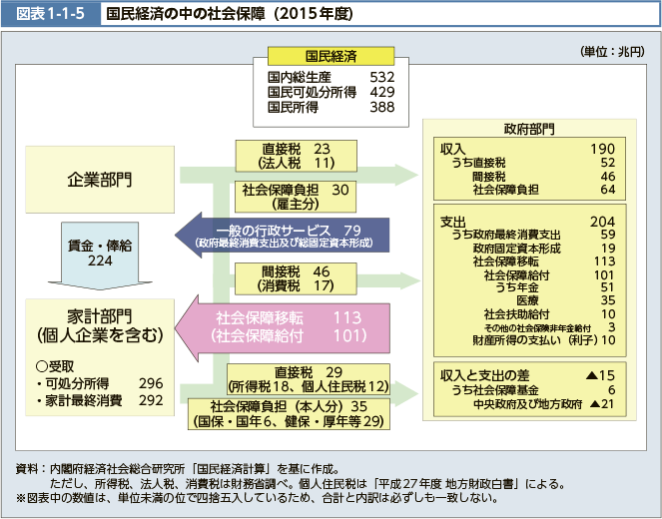Click the blue 一般の行政サービス 79 arrow
Viewport: 662px width, 519px height.
(270, 235)
